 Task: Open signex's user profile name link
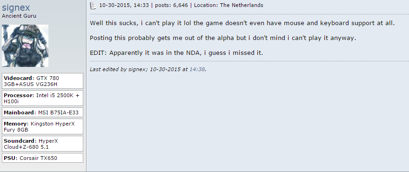[16, 7]
